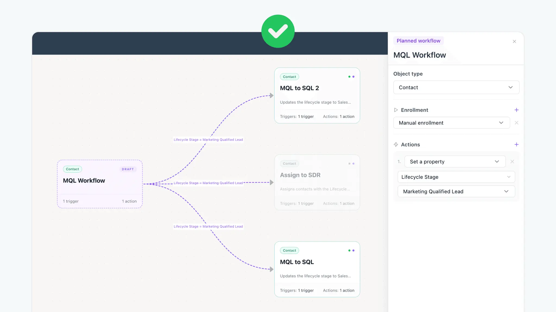Remove the Manual enrollment trigger
This screenshot has height=312, width=556.
[516, 123]
